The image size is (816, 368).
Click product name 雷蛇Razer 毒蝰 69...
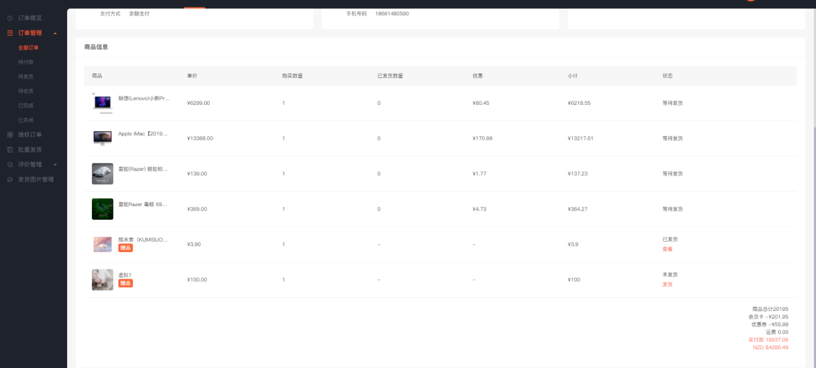click(x=143, y=204)
